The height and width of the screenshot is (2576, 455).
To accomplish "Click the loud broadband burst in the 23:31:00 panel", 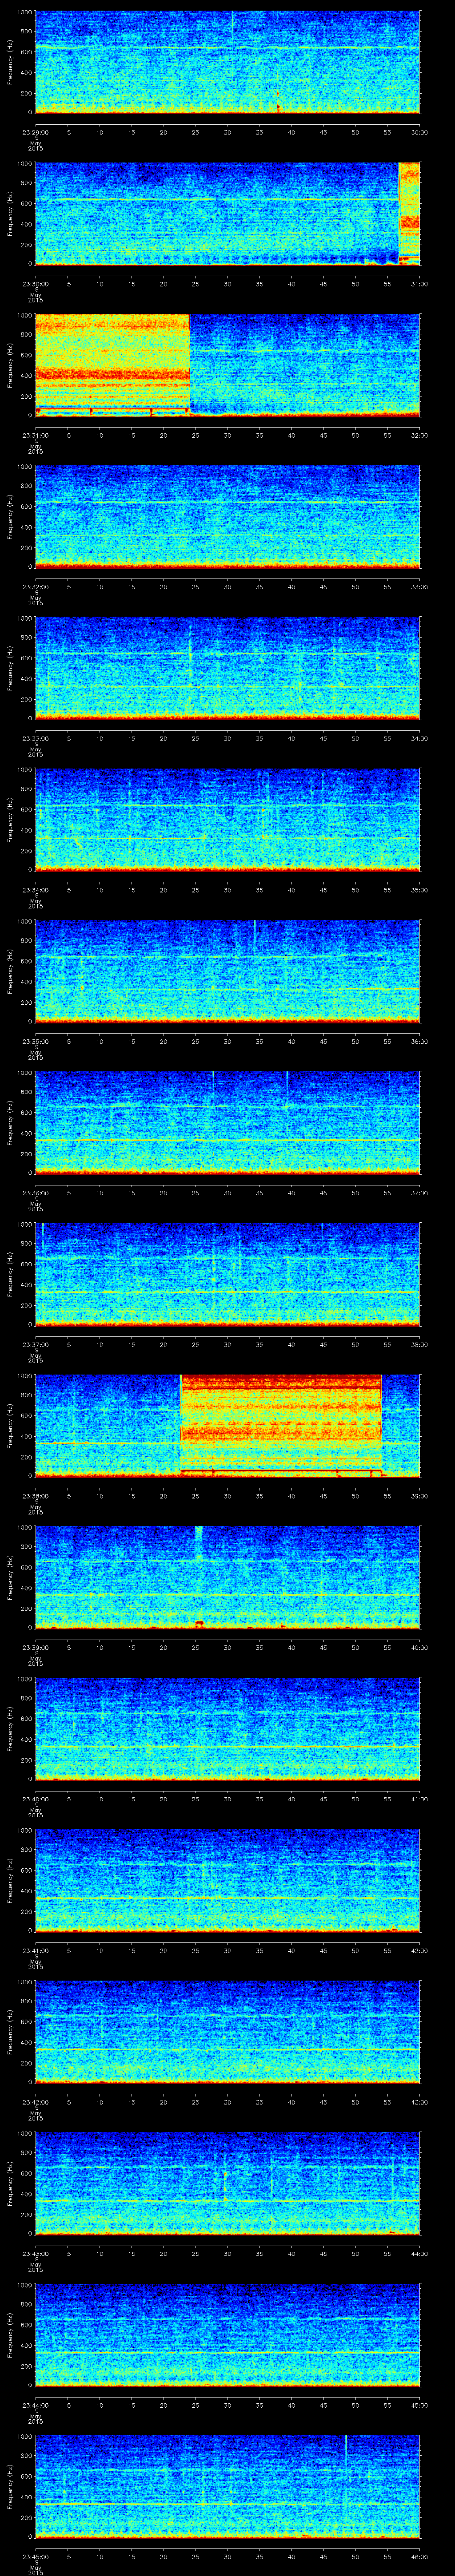I will coord(112,365).
